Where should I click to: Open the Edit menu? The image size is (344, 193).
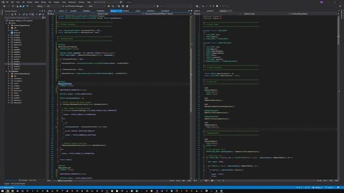click(12, 2)
